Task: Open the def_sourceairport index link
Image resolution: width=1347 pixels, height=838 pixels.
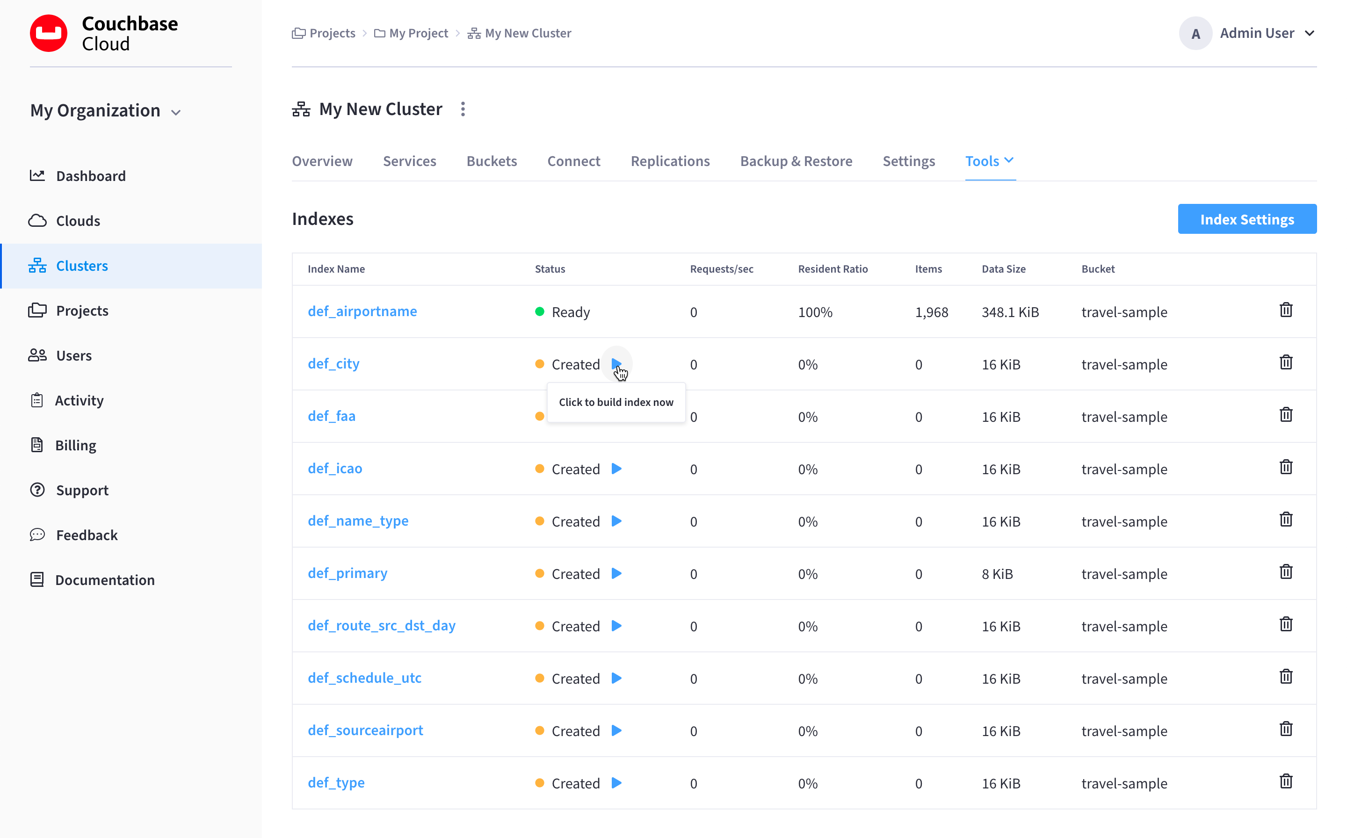Action: 365,730
